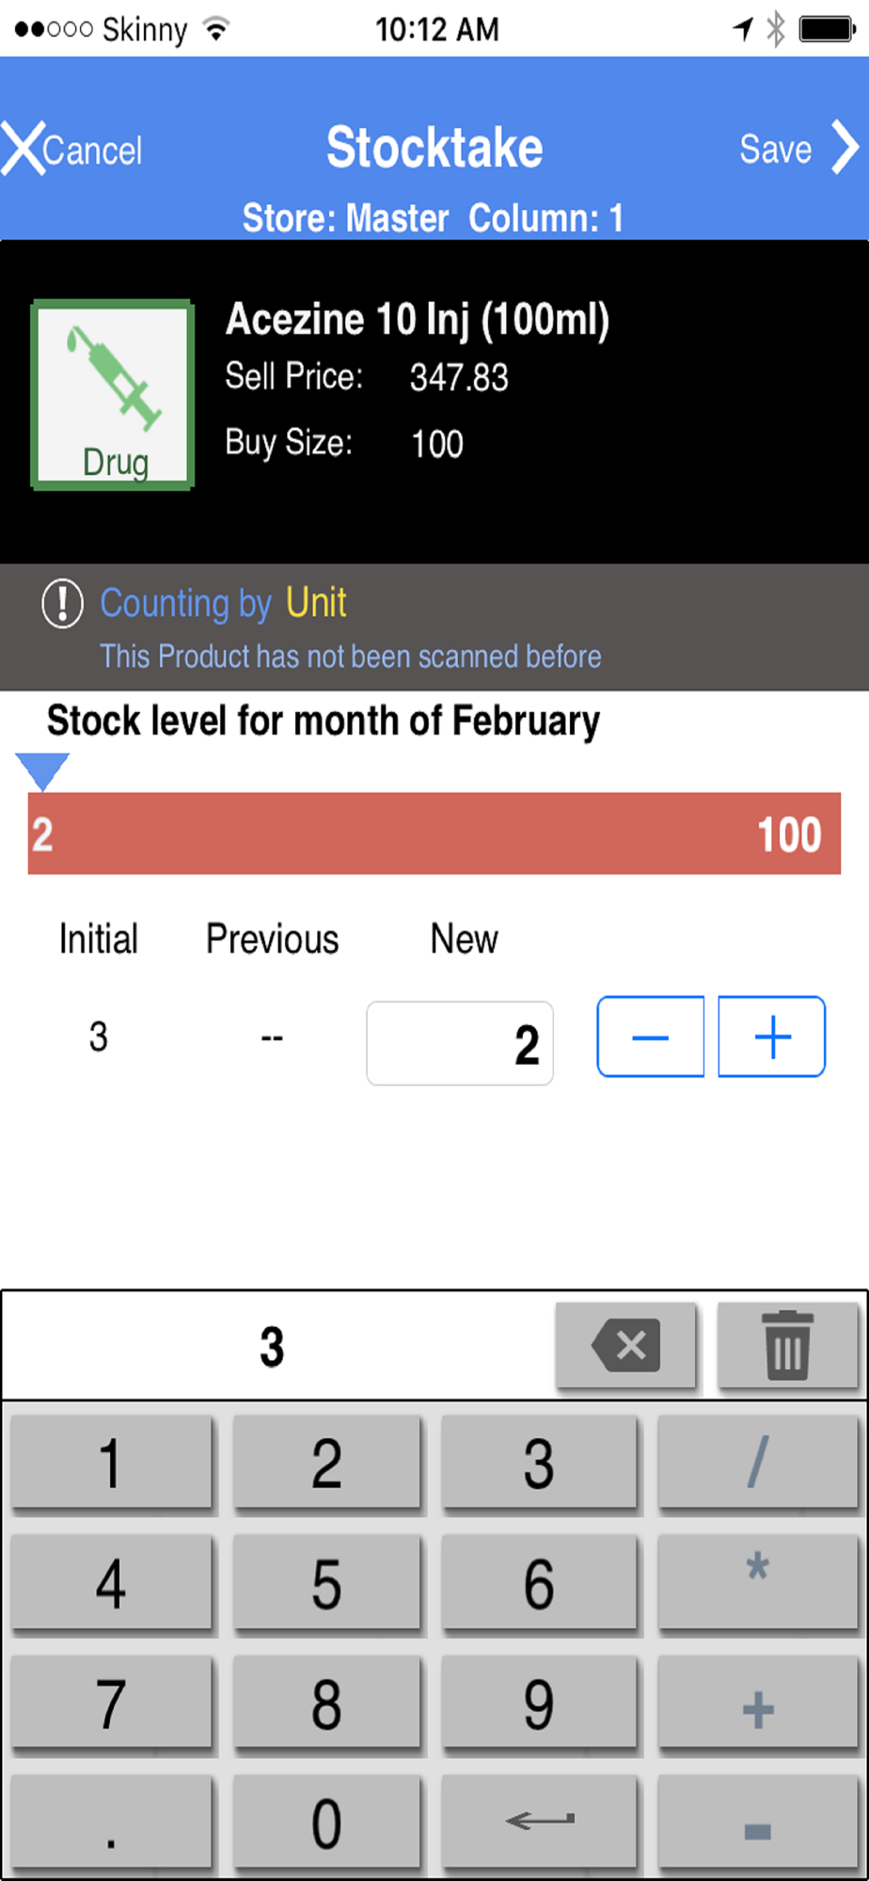Tap the New quantity input field
Image resolution: width=869 pixels, height=1881 pixels.
point(460,1043)
